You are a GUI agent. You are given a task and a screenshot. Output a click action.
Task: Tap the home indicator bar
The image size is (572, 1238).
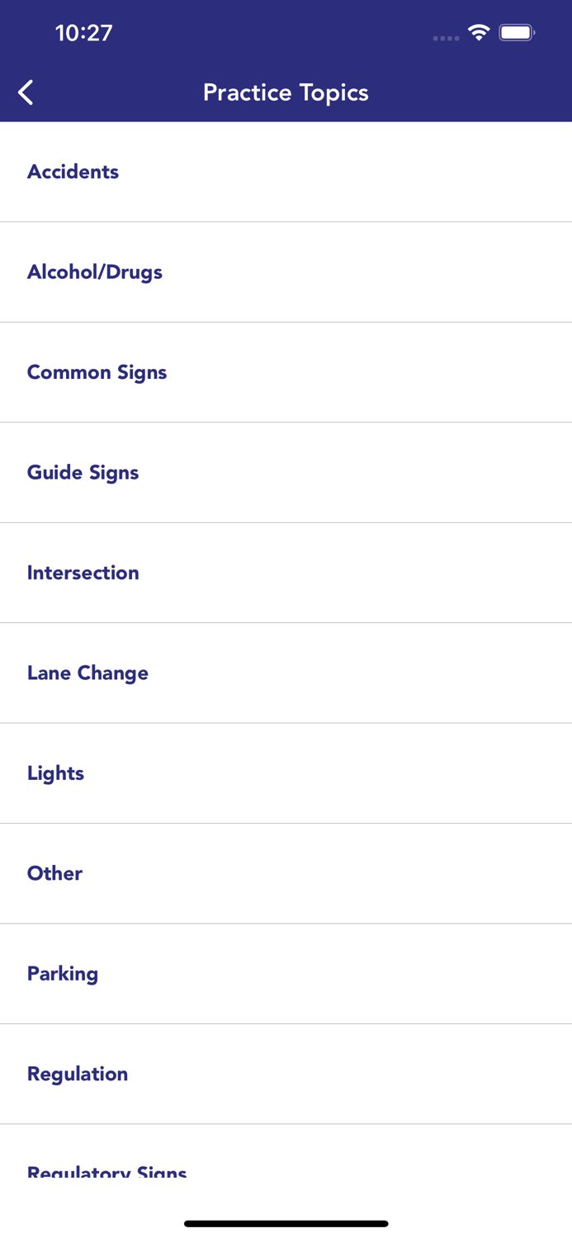(286, 1224)
